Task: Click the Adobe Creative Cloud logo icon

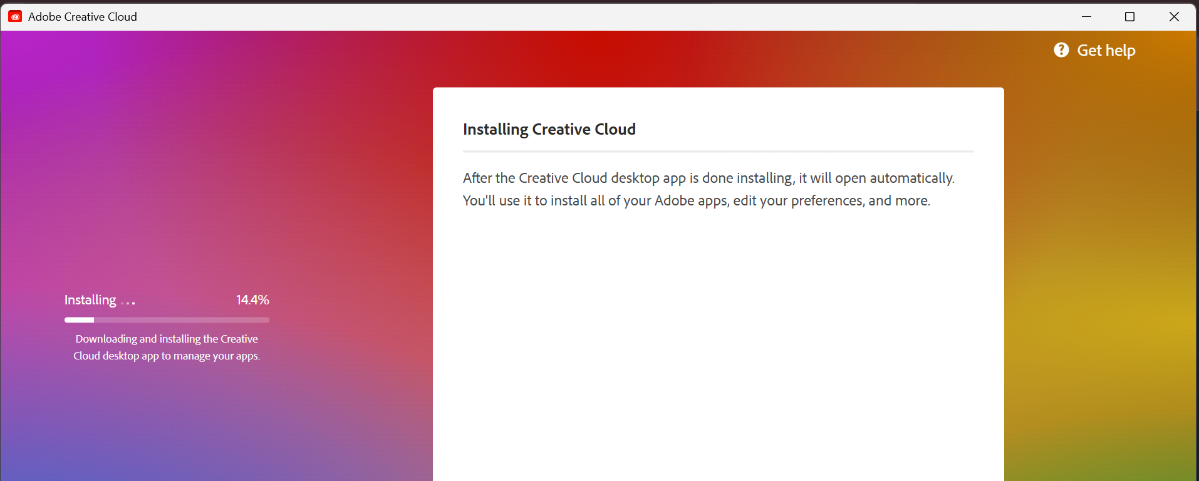Action: [15, 17]
